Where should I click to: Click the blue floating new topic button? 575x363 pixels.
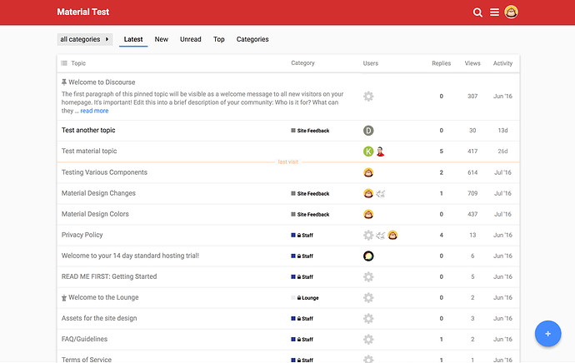click(547, 334)
